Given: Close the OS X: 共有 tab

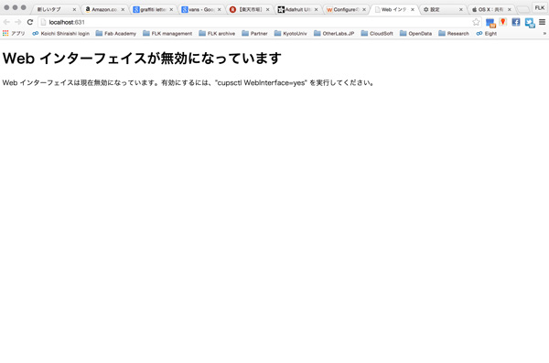Looking at the screenshot, I should pyautogui.click(x=509, y=9).
